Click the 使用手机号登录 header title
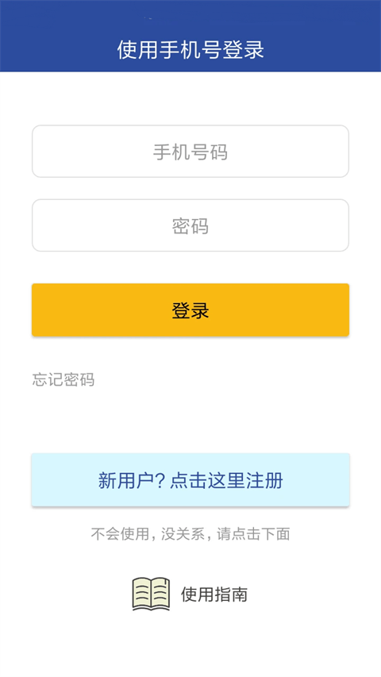The width and height of the screenshot is (381, 677). [x=190, y=50]
